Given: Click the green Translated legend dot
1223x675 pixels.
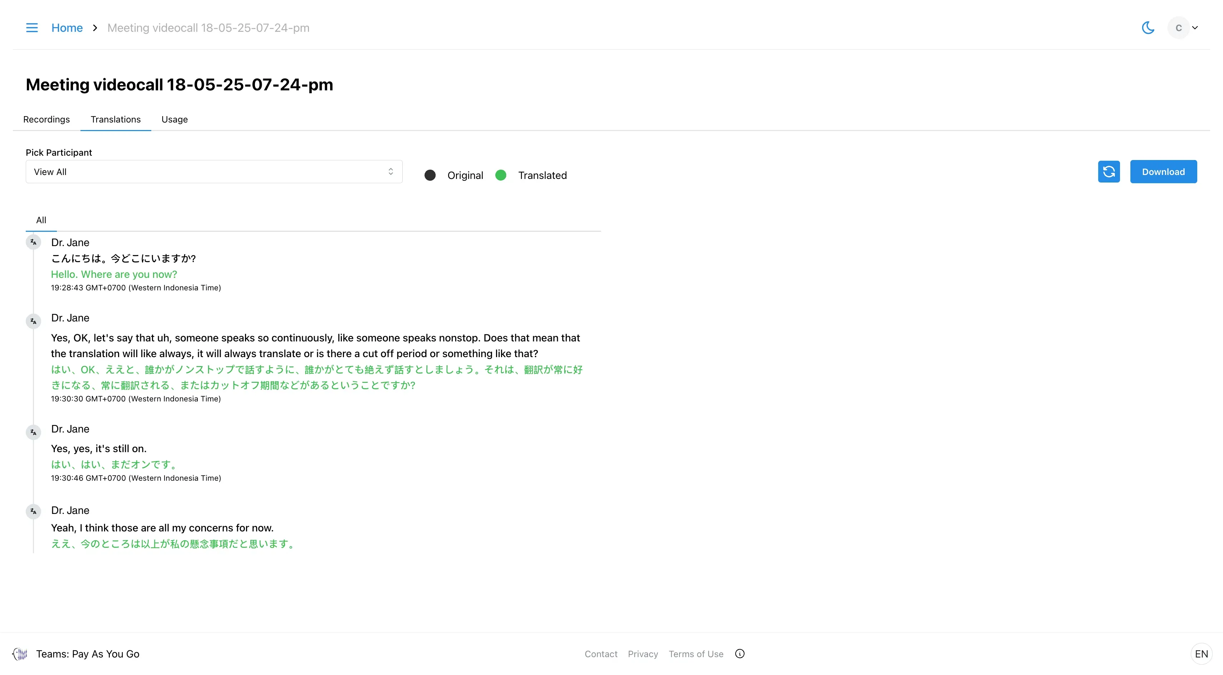Looking at the screenshot, I should [501, 175].
